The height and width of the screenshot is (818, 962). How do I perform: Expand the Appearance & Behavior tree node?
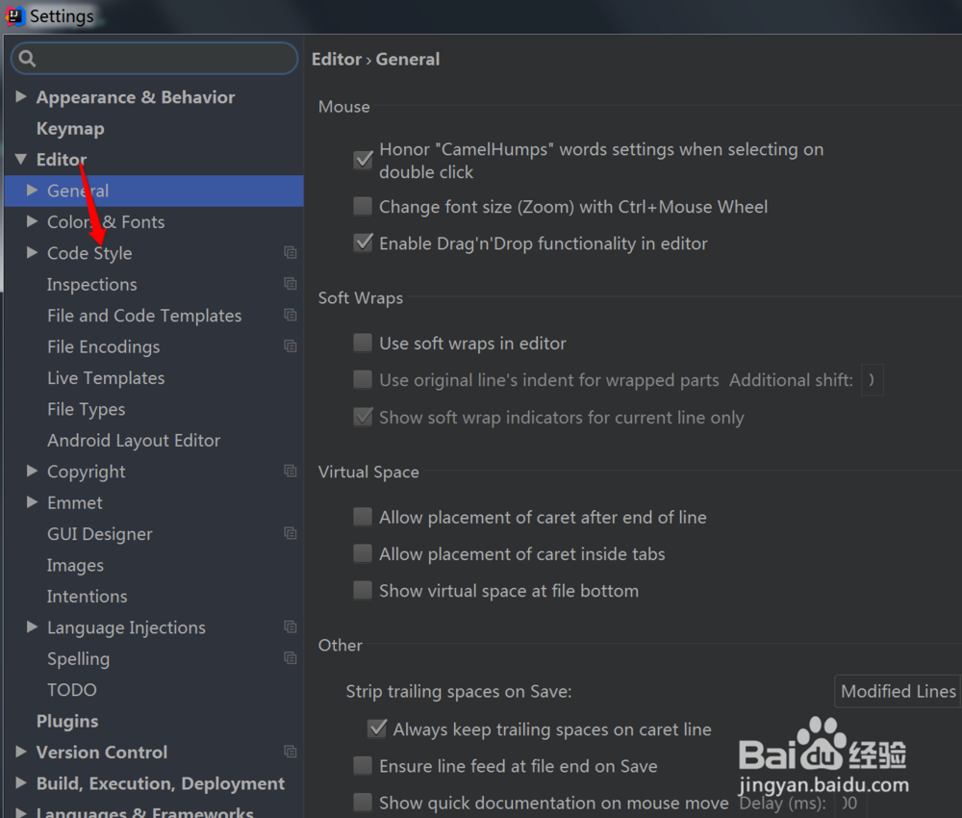click(x=21, y=96)
